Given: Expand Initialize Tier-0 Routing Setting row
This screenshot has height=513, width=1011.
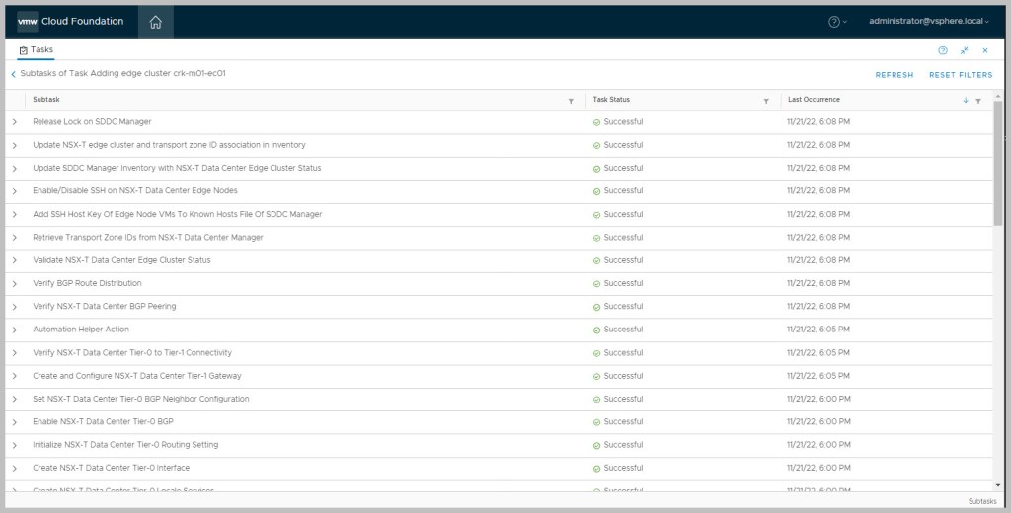Looking at the screenshot, I should pos(14,445).
